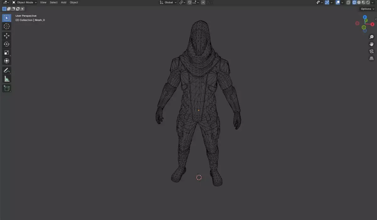Image resolution: width=377 pixels, height=220 pixels.
Task: Click '(2) Collection | Mesh_0' text
Action: 30,20
